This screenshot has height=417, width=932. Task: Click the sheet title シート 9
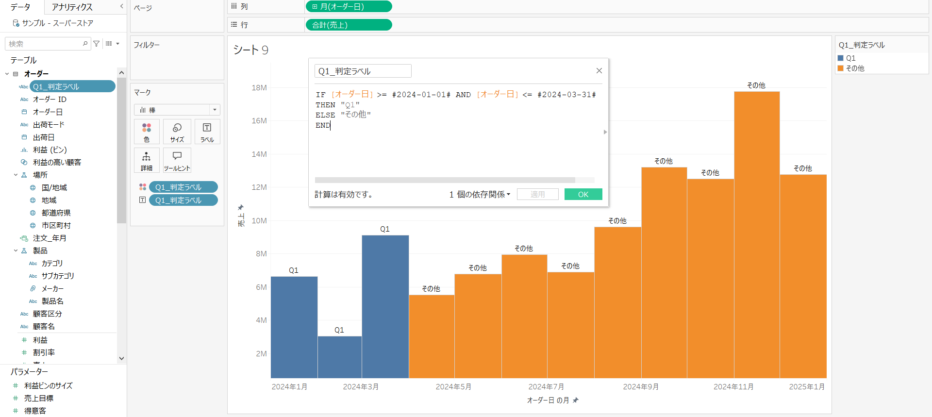point(250,50)
